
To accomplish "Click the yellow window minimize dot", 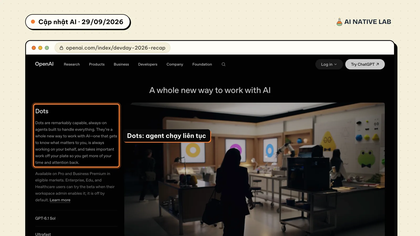I will pos(40,48).
